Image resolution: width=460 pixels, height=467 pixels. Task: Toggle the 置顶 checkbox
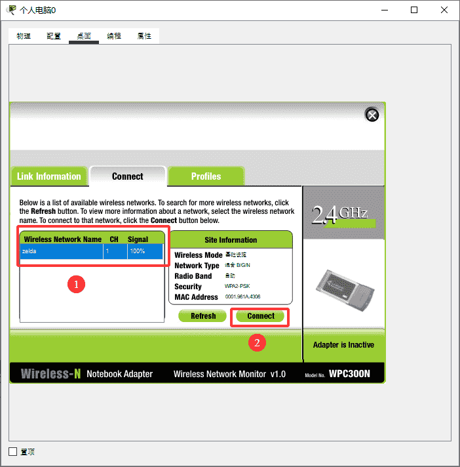[13, 451]
